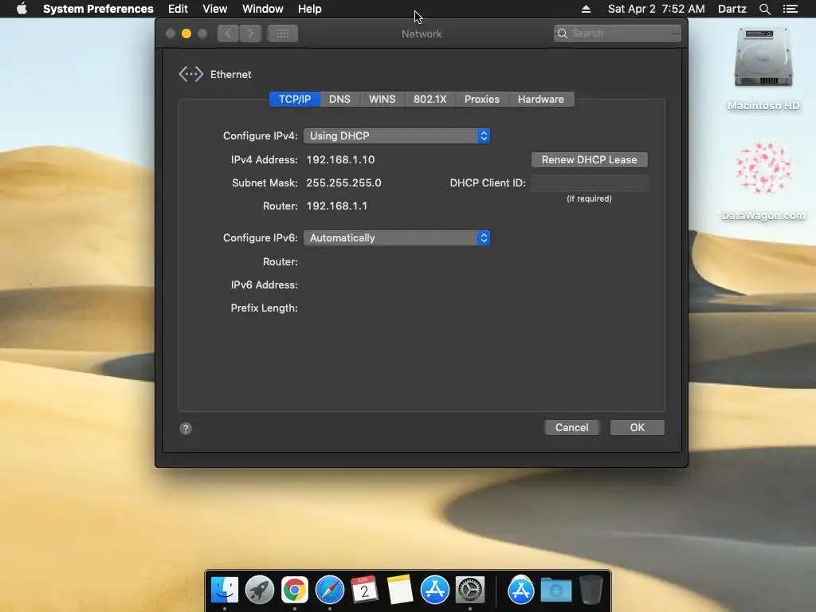Open Notes from the Dock
This screenshot has width=816, height=612.
click(400, 590)
